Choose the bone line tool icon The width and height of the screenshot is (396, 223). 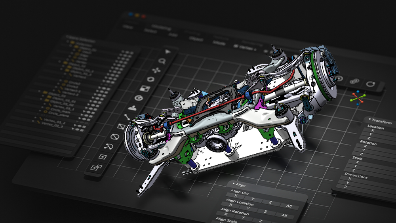[127, 117]
